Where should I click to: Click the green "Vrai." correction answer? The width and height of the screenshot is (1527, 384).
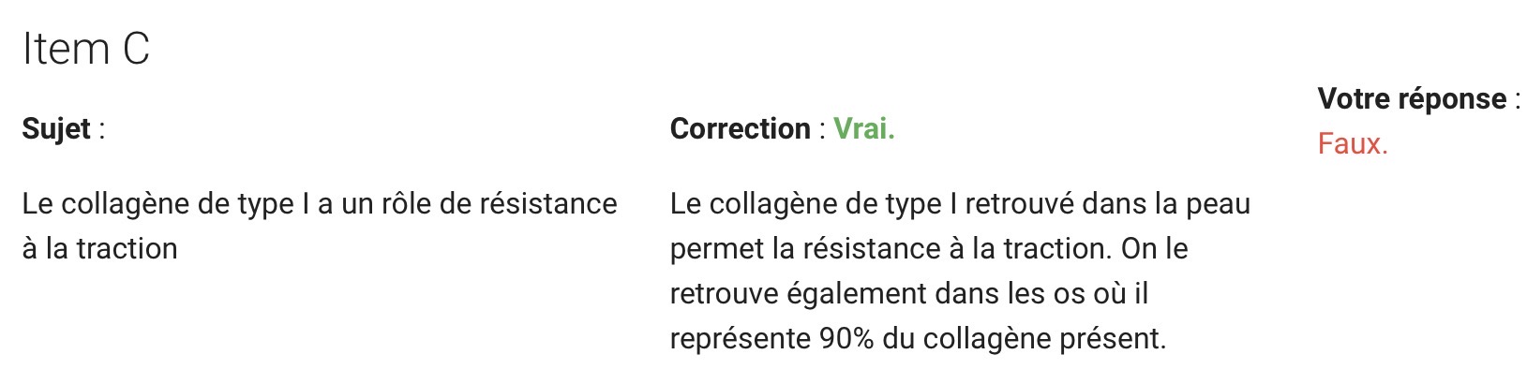tap(863, 129)
